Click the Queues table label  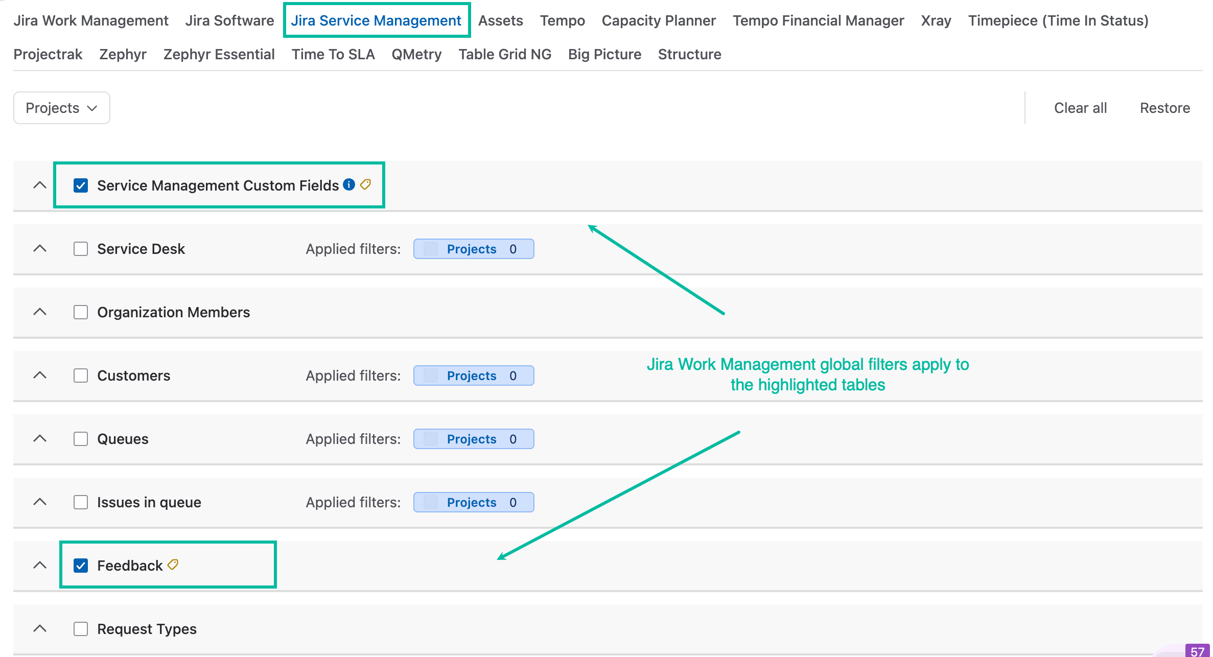click(x=123, y=439)
